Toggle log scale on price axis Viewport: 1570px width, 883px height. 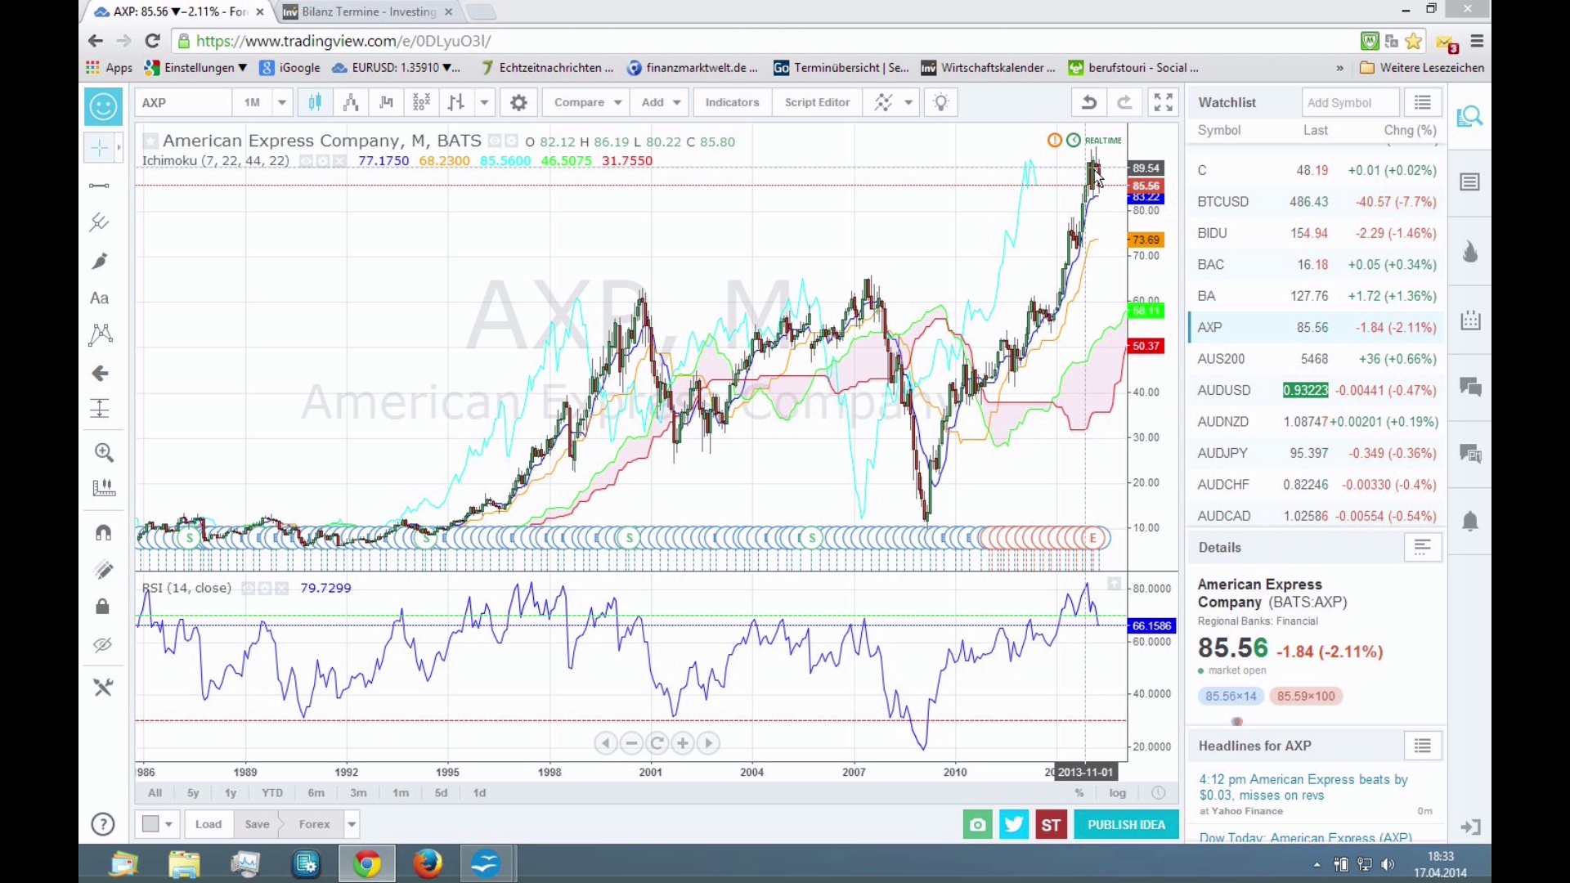[x=1117, y=793]
